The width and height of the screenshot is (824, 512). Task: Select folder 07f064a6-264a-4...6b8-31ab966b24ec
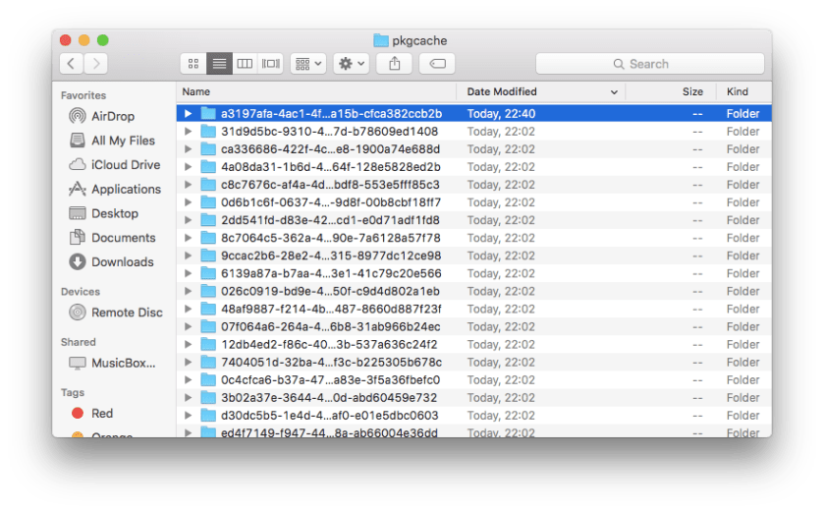click(x=474, y=327)
